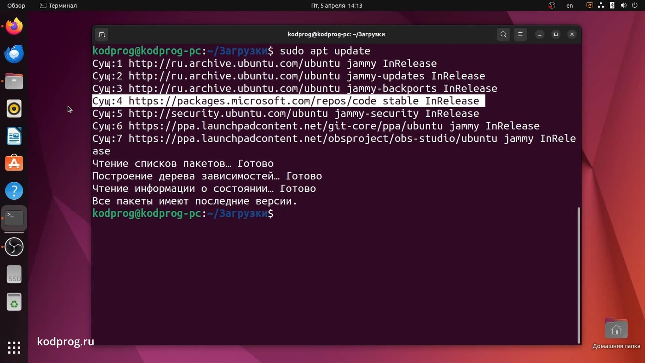
Task: Click 'Построение дерева зависимостей' line
Action: tap(207, 176)
